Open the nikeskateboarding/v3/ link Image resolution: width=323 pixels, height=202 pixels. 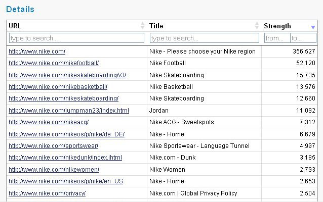(67, 75)
